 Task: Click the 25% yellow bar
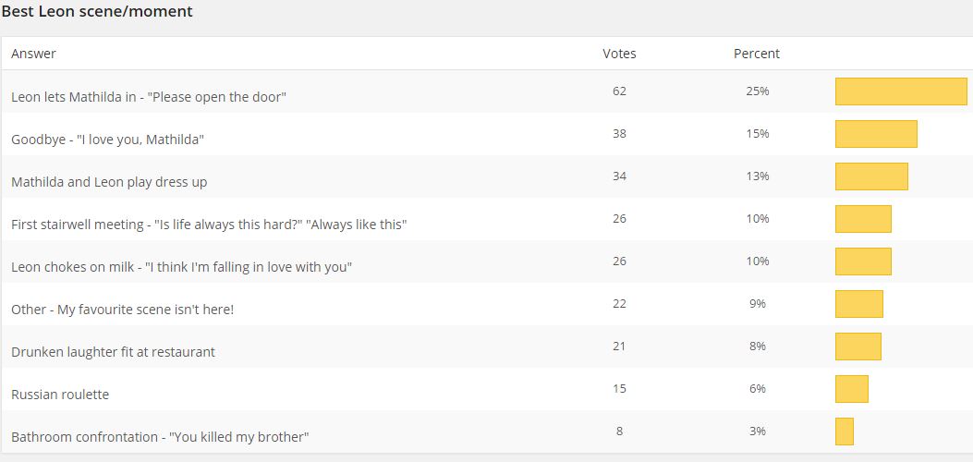(901, 91)
